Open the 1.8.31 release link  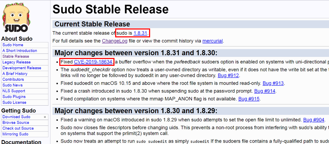(140, 33)
